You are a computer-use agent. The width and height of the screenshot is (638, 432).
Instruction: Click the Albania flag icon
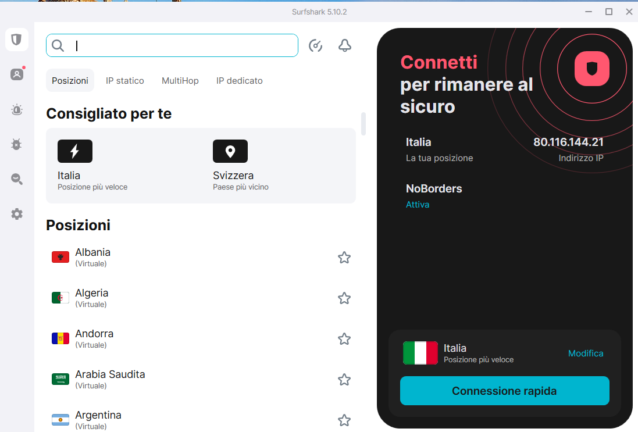[x=60, y=257]
